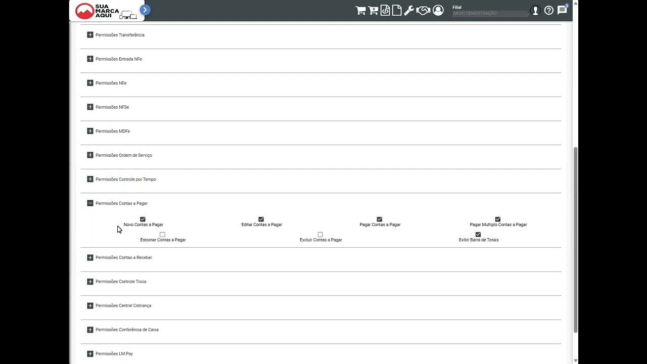The width and height of the screenshot is (647, 364).
Task: Click the 'Estornar Contas a Pagar' label
Action: [x=163, y=240]
